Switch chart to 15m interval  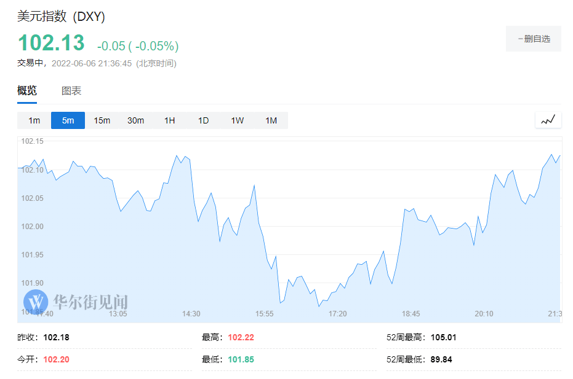102,120
